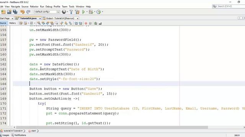Click Shift Line Left icon
The width and height of the screenshot is (245, 137).
(x=76, y=23)
